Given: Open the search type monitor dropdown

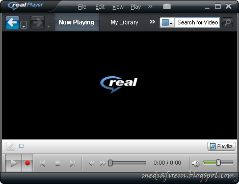Looking at the screenshot, I should click(x=167, y=22).
